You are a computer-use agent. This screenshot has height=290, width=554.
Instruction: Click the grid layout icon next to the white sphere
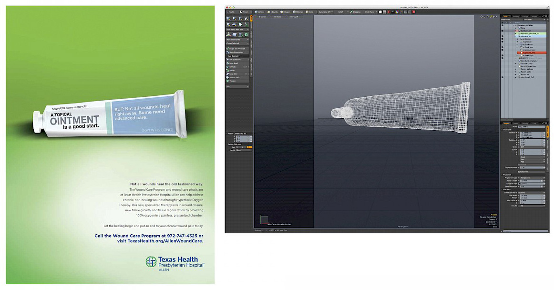[384, 12]
